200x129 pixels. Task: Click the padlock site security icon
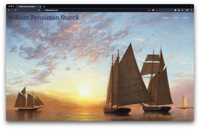(43, 10)
